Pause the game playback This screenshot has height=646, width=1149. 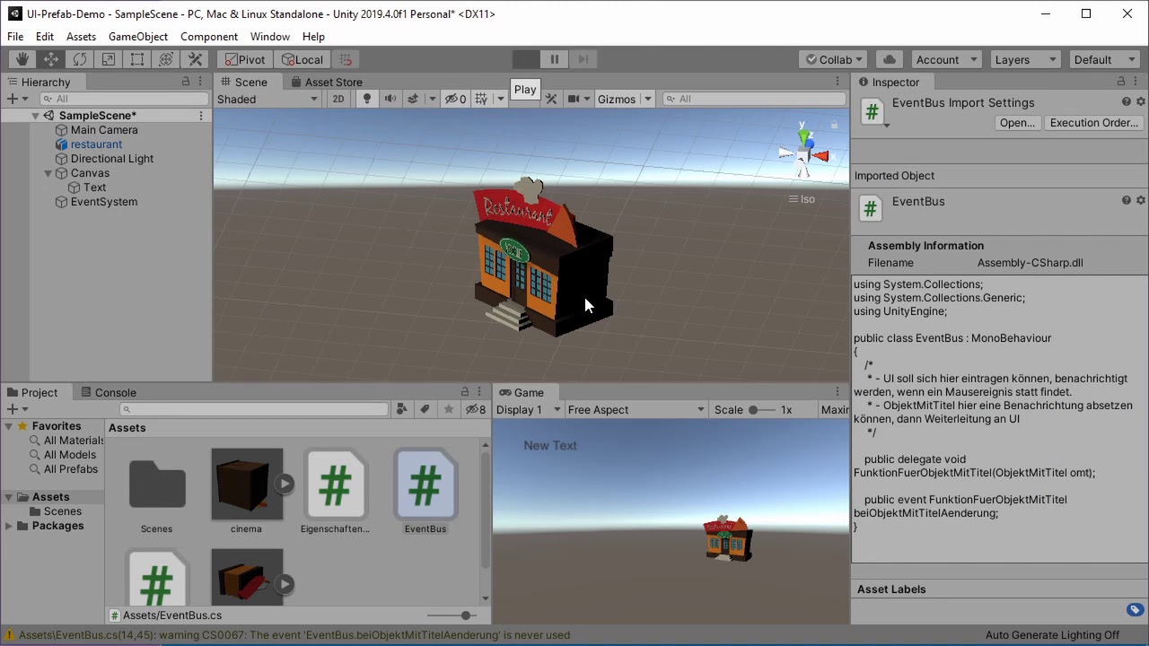click(555, 59)
